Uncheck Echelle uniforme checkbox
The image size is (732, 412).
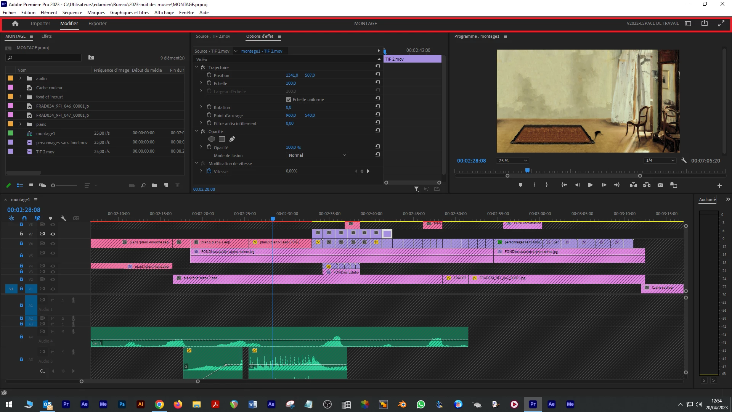289,100
